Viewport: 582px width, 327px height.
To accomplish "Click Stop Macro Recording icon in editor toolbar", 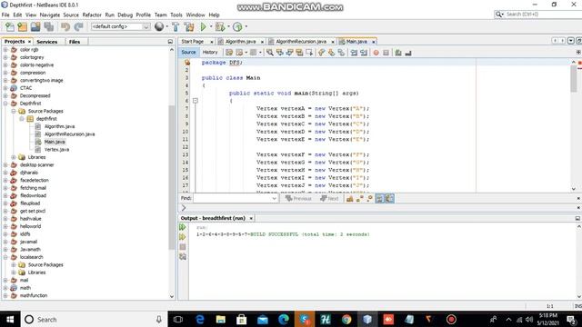I will pyautogui.click(x=386, y=53).
